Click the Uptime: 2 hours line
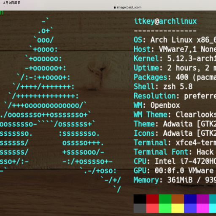 coord(175,68)
